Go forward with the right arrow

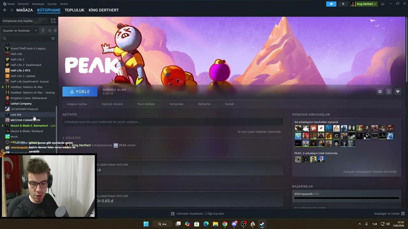click(11, 10)
